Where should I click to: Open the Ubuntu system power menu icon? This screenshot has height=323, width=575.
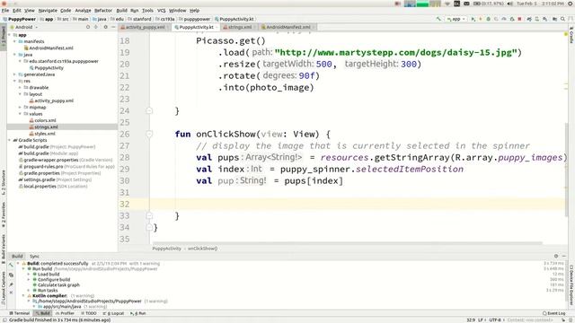pyautogui.click(x=571, y=4)
